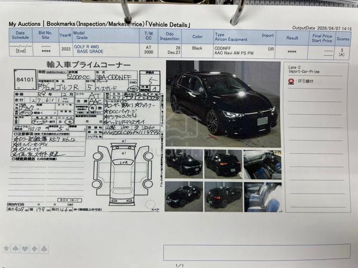The width and height of the screenshot is (358, 268).
Task: Click the Scores column header
Action: point(343,39)
